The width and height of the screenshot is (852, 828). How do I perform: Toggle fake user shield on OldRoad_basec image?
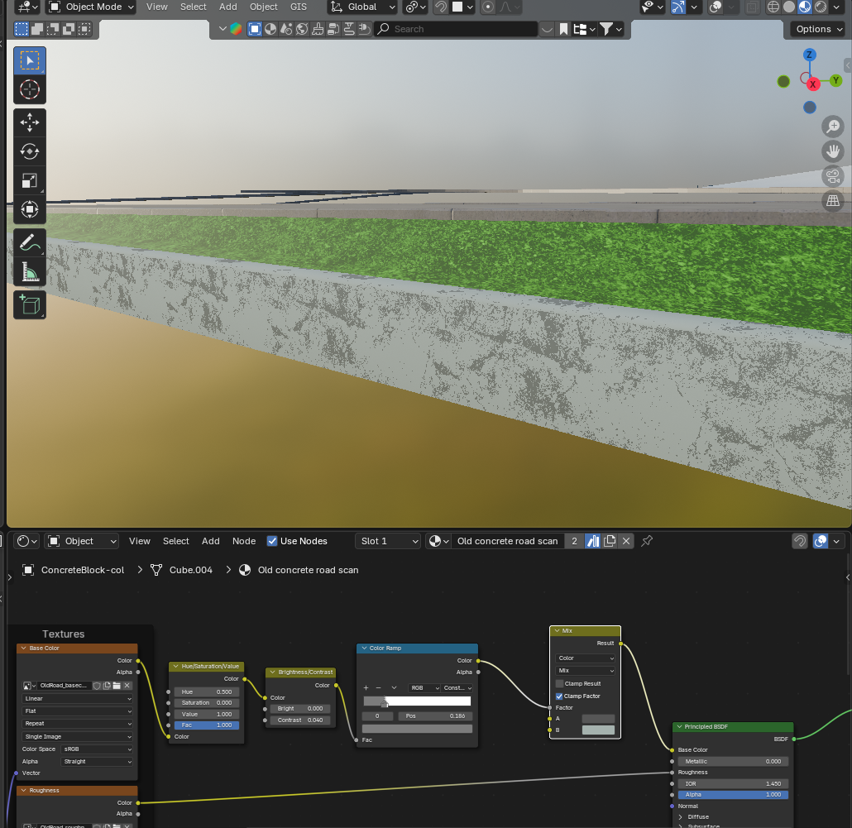click(x=97, y=686)
